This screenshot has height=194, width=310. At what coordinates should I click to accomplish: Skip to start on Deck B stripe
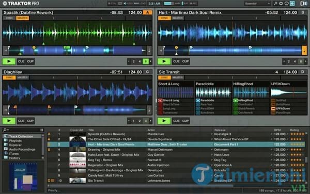(161, 51)
